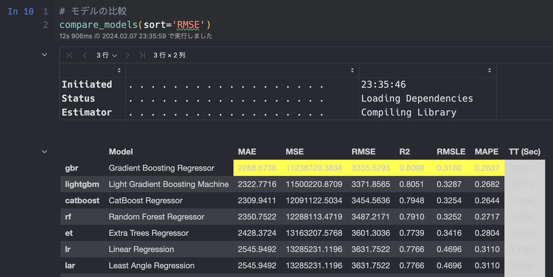Click 'Random Forest Regressor' model name
This screenshot has height=277, width=553.
click(156, 217)
